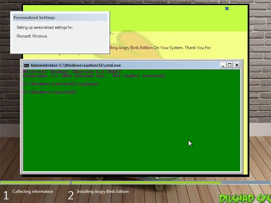
Task: Close the Administrator cmd.exe window
Action: pos(237,65)
